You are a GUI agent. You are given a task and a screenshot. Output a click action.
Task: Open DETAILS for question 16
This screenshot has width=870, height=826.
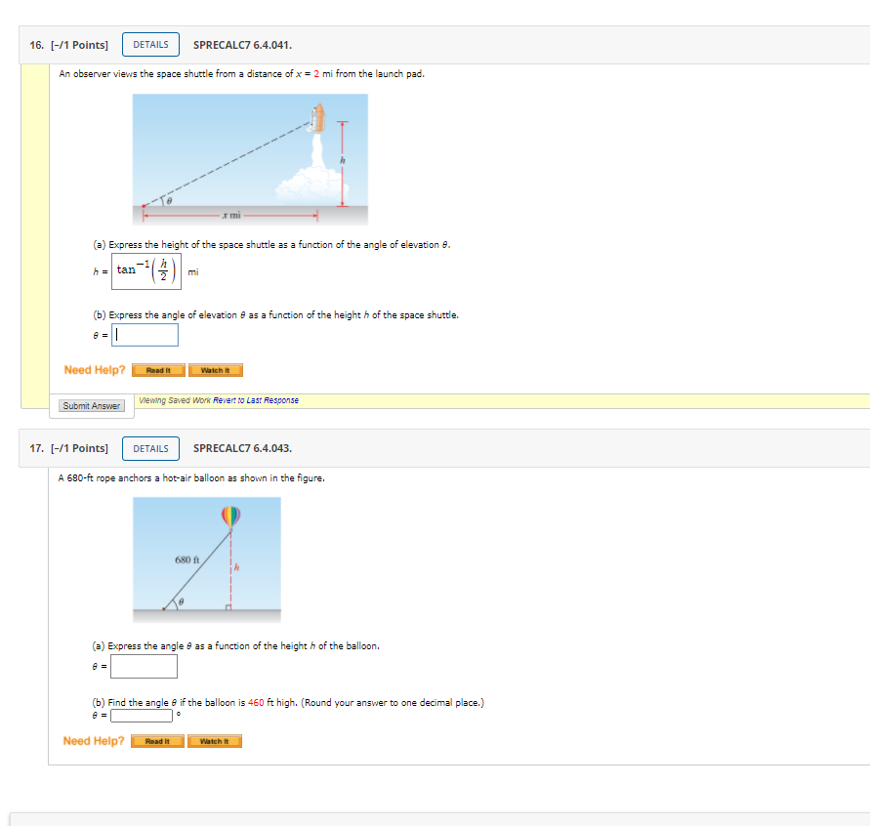tap(149, 44)
